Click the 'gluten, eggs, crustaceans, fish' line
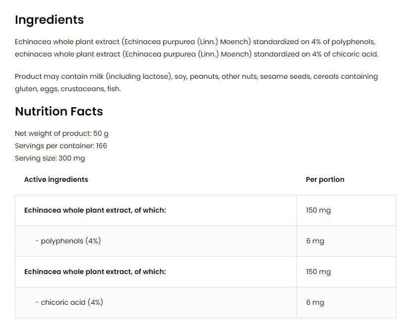 67,89
